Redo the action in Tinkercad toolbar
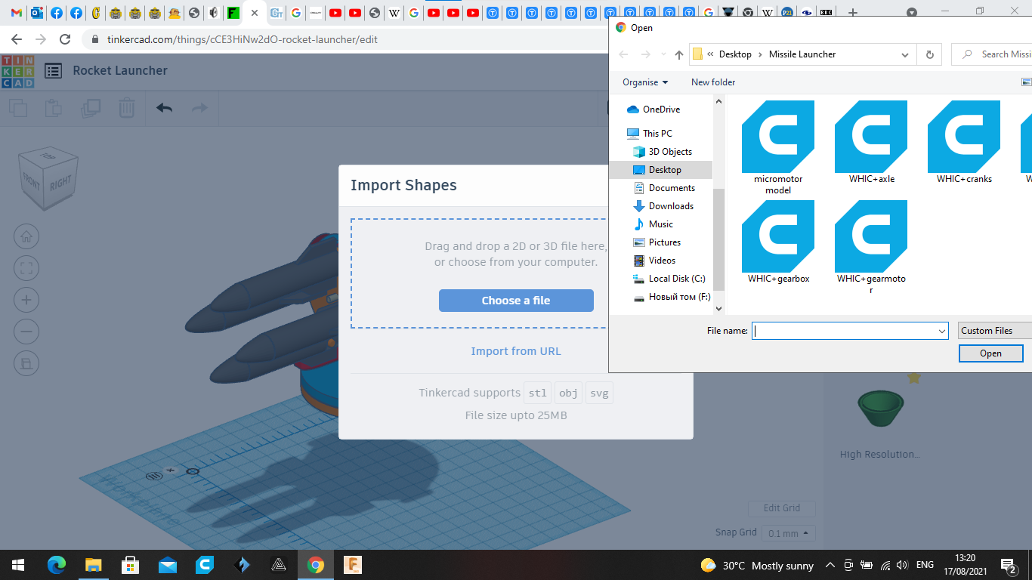The image size is (1032, 580). (199, 108)
